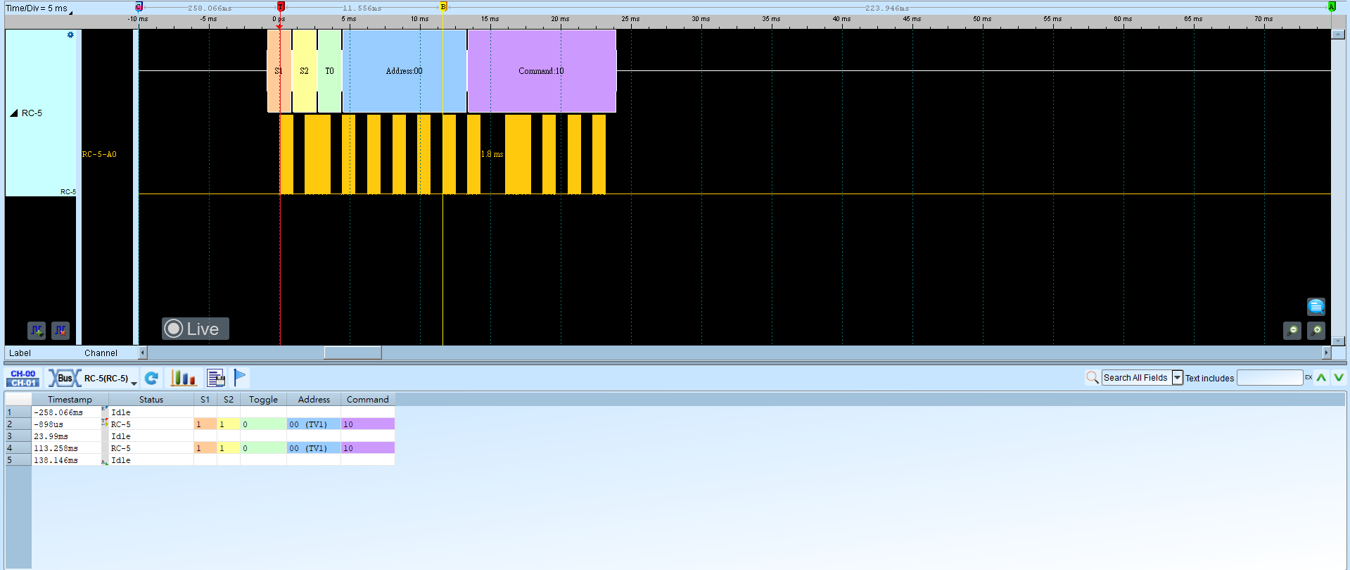Viewport: 1350px width, 570px height.
Task: Click the scroll left arrow of waveform scrollbar
Action: (143, 353)
